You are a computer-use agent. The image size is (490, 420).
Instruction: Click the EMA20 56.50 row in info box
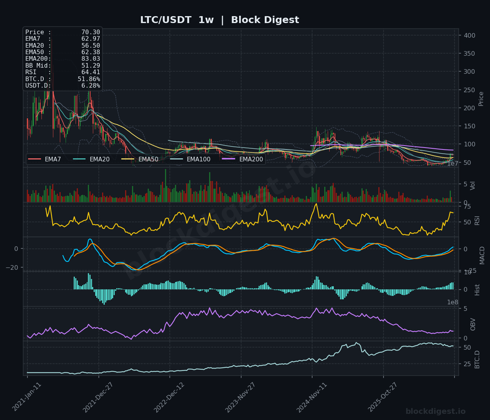point(63,46)
